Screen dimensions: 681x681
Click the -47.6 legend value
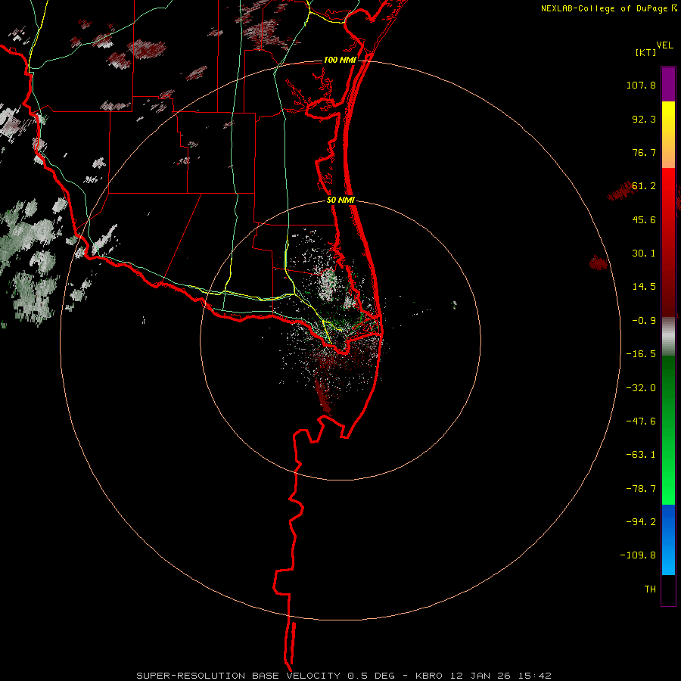(x=641, y=421)
